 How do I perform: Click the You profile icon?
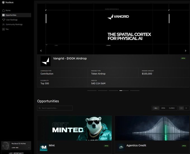pos(4,29)
